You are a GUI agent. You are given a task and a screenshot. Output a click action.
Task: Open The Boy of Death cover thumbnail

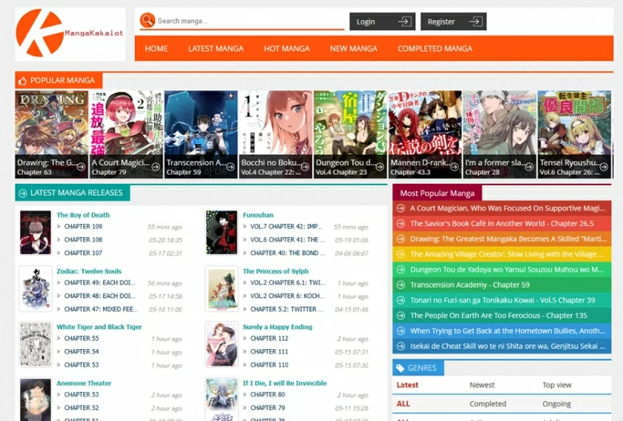pos(36,232)
